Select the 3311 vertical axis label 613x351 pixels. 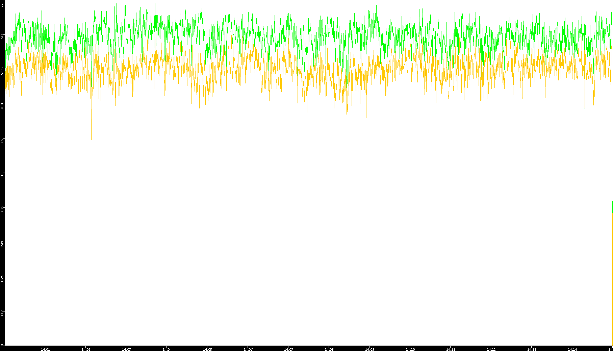(x=2, y=175)
